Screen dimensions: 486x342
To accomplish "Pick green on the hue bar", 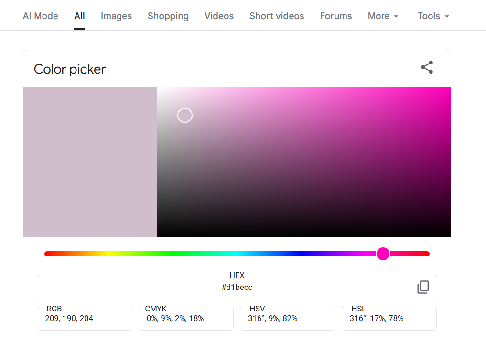I will (x=173, y=254).
